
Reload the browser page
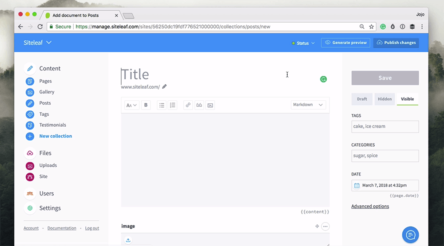40,27
